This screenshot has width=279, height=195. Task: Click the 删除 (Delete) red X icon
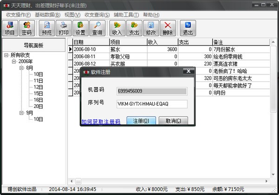(168, 28)
